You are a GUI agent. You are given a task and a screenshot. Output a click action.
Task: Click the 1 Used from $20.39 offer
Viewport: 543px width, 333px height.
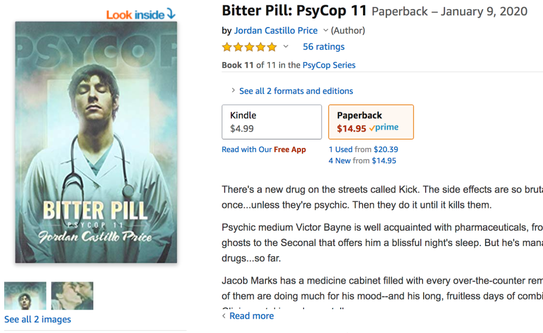363,150
